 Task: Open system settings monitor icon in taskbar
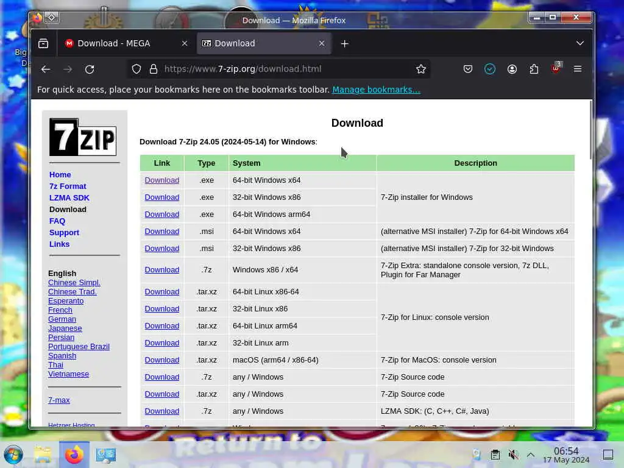[106, 455]
